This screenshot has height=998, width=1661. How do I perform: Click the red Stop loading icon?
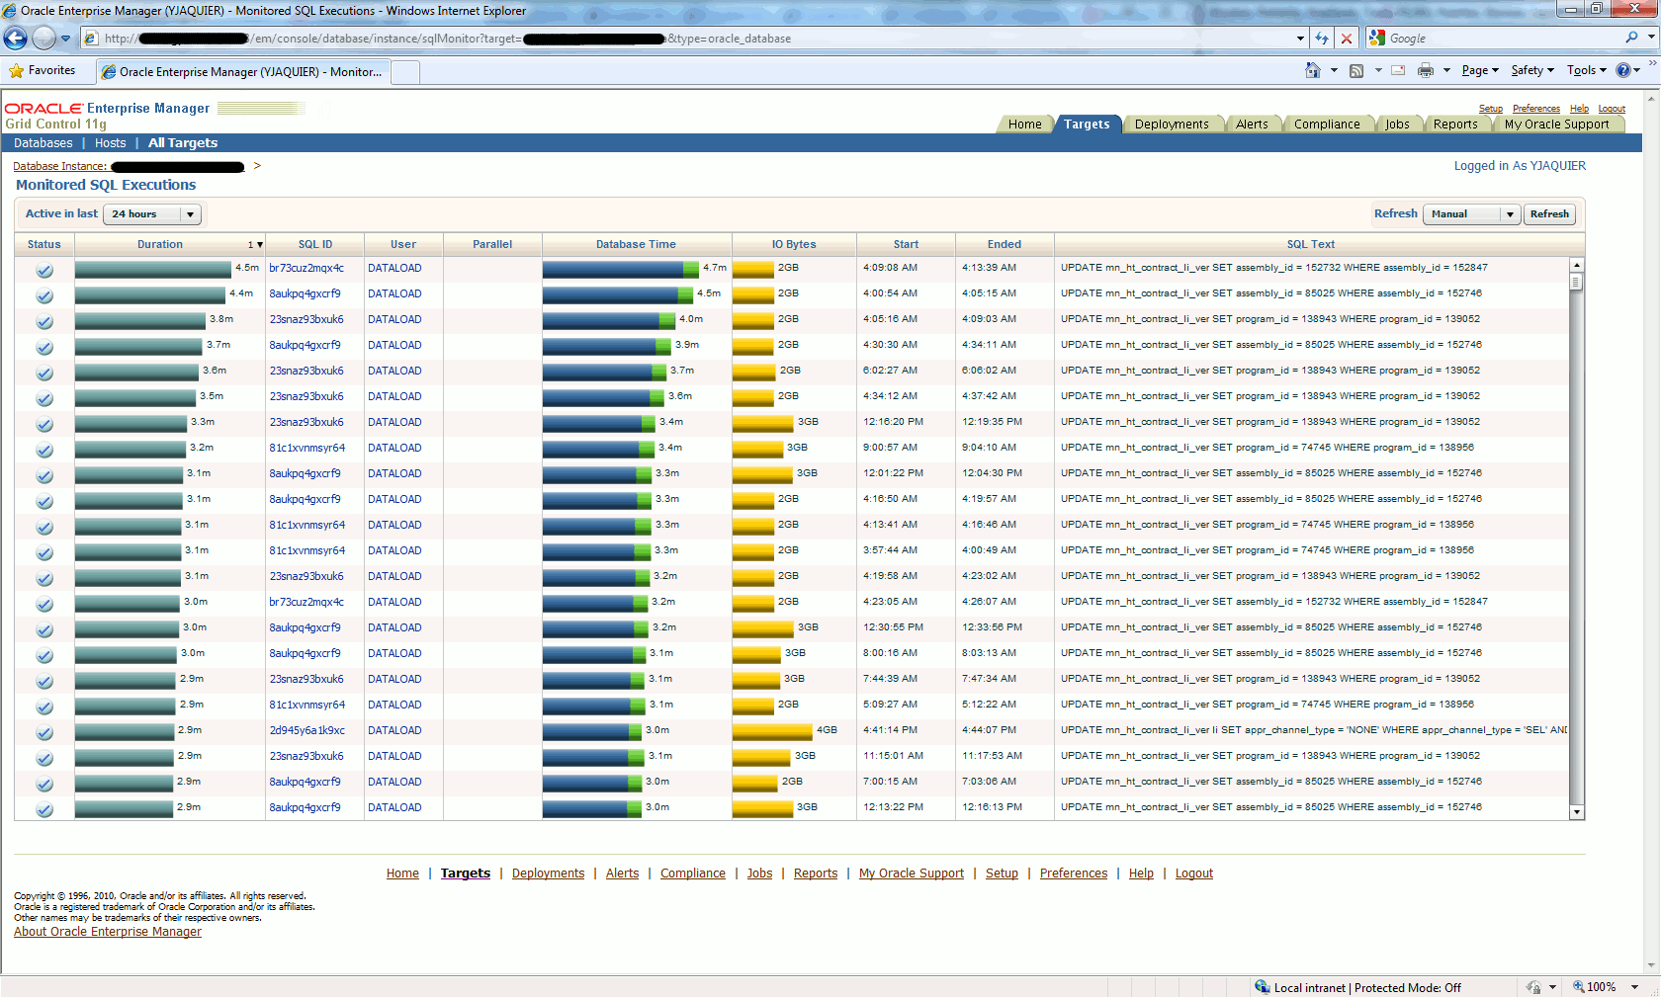point(1346,39)
